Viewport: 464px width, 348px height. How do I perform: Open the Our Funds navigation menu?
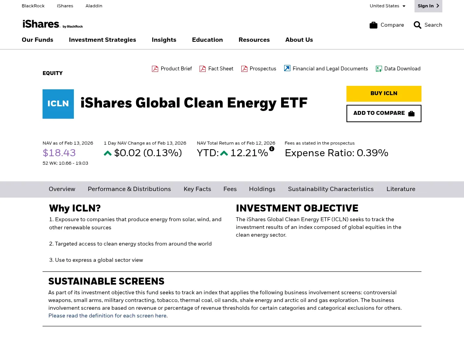tap(37, 40)
